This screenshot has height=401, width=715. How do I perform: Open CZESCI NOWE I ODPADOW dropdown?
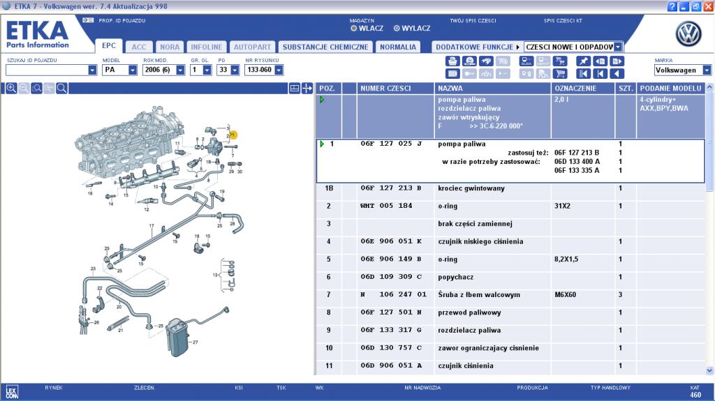click(617, 47)
